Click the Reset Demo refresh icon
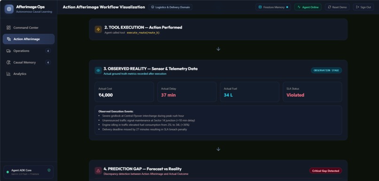The image size is (379, 181). pyautogui.click(x=330, y=7)
